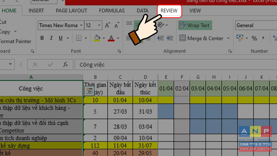The image size is (277, 156).
Task: Click the Accounting Number Format icon
Action: (x=240, y=38)
